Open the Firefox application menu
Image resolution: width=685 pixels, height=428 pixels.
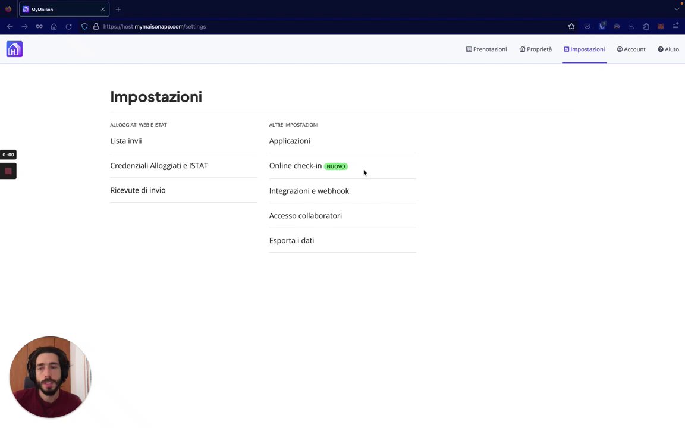point(675,27)
